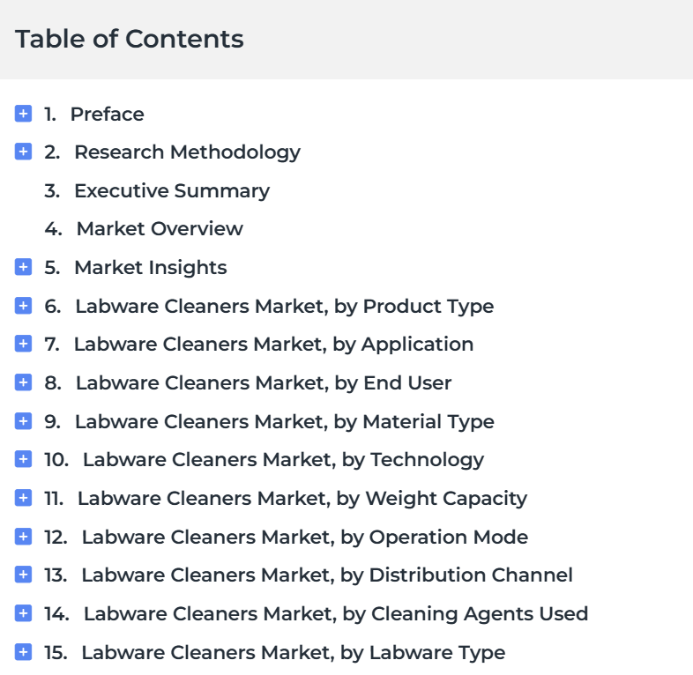The width and height of the screenshot is (693, 675).
Task: Click plus icon for by Weight Capacity
Action: coord(24,498)
